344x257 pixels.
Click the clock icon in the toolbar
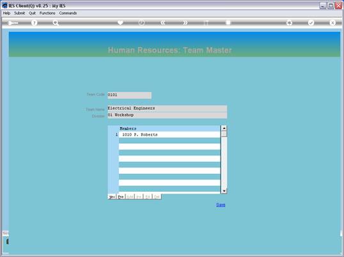141,22
